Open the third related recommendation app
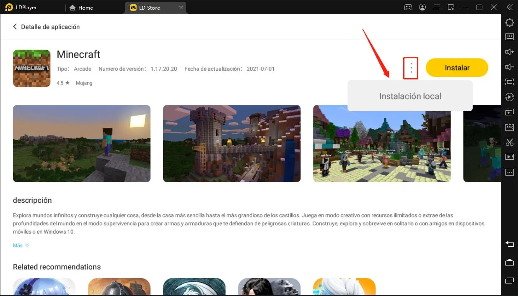The height and width of the screenshot is (296, 518). click(194, 287)
